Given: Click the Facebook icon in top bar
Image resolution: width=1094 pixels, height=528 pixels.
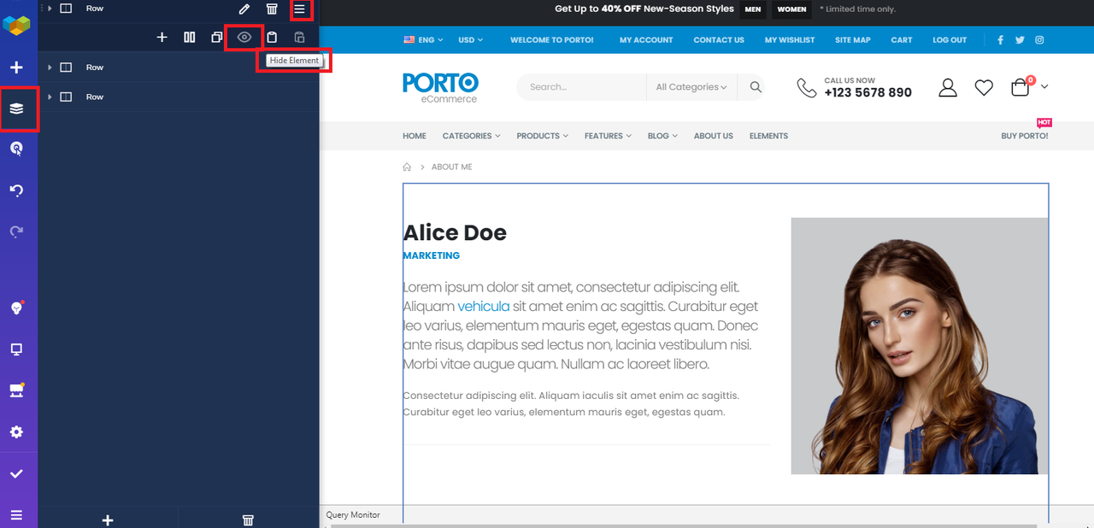Looking at the screenshot, I should tap(1001, 40).
